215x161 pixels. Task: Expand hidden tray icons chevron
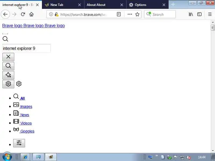(x=157, y=156)
